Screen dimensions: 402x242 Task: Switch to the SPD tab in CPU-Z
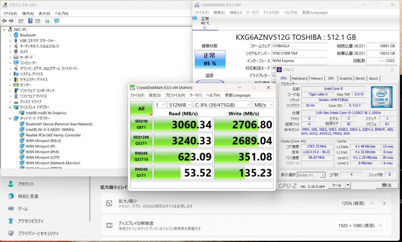(331, 78)
